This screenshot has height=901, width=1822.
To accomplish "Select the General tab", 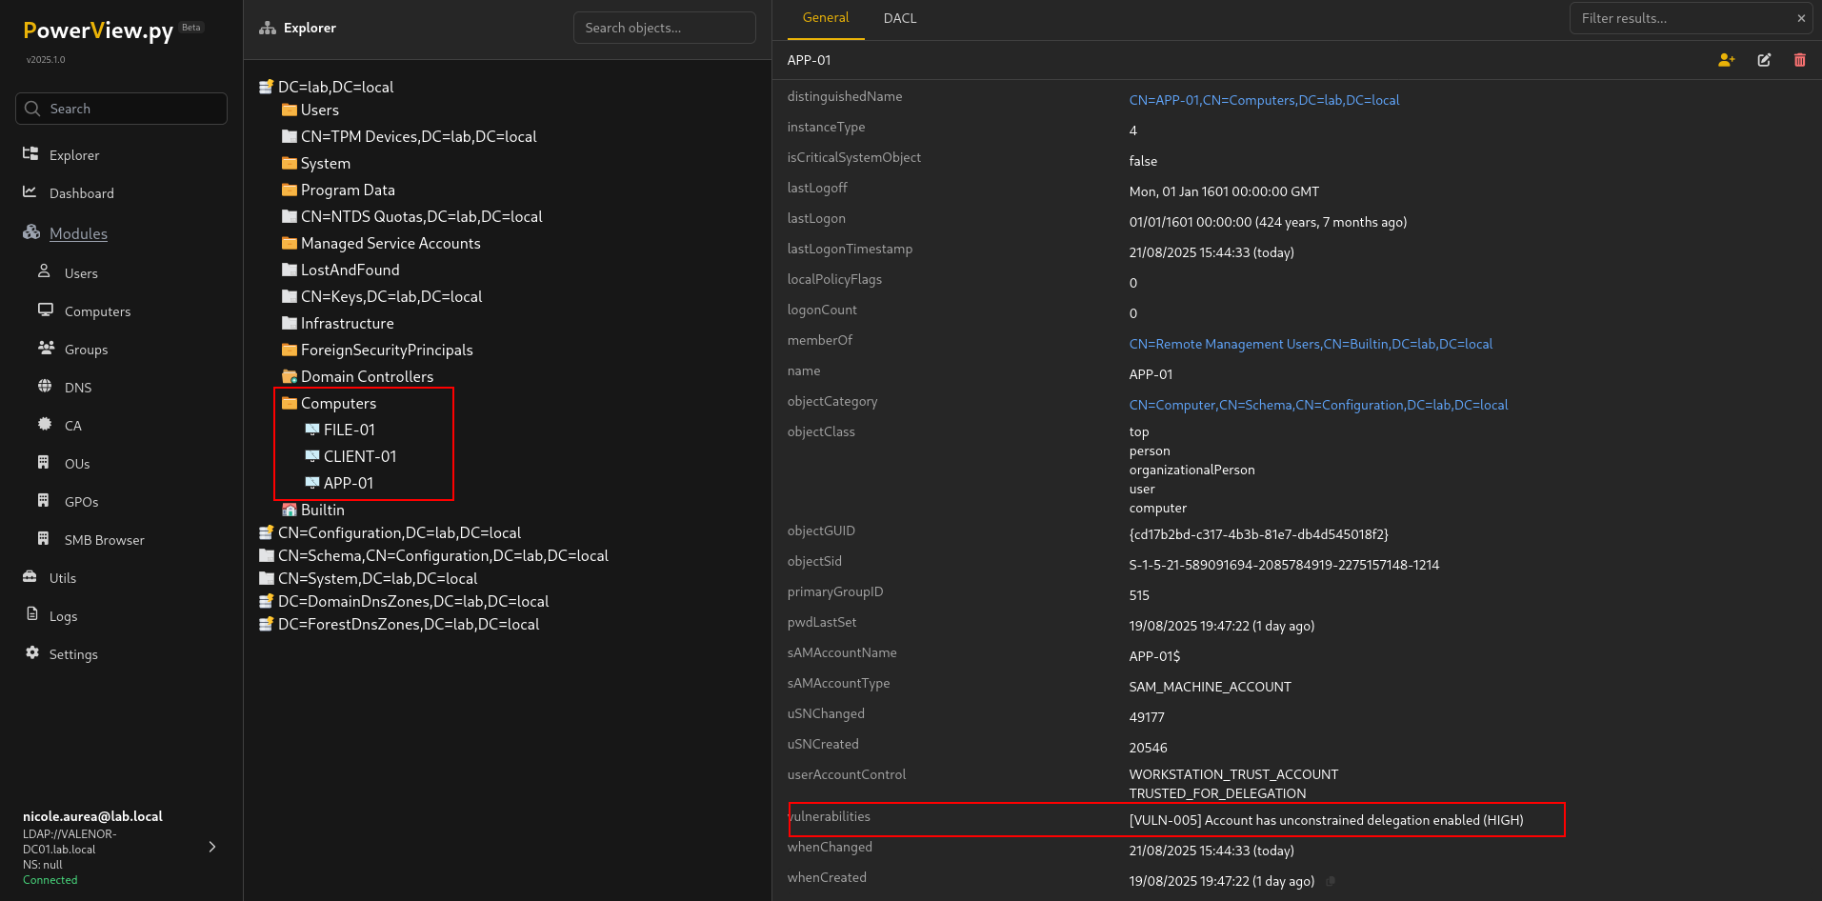I will [x=825, y=18].
